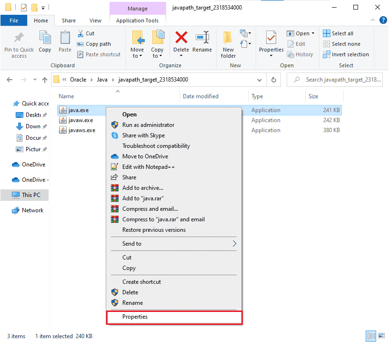The height and width of the screenshot is (342, 389).
Task: Switch to the View tab
Action: (x=95, y=21)
